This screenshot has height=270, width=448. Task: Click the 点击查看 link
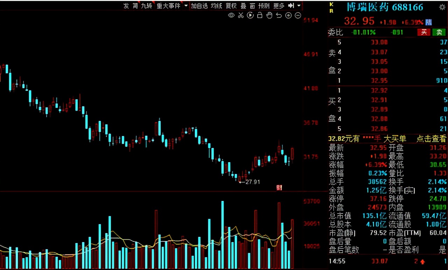click(x=431, y=138)
